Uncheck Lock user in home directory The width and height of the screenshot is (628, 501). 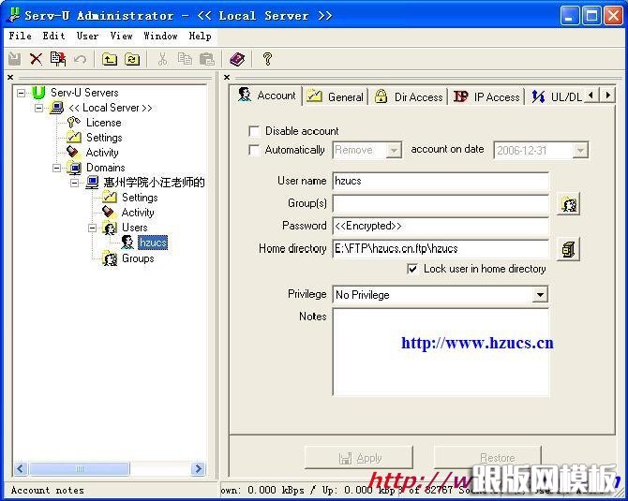[x=412, y=269]
